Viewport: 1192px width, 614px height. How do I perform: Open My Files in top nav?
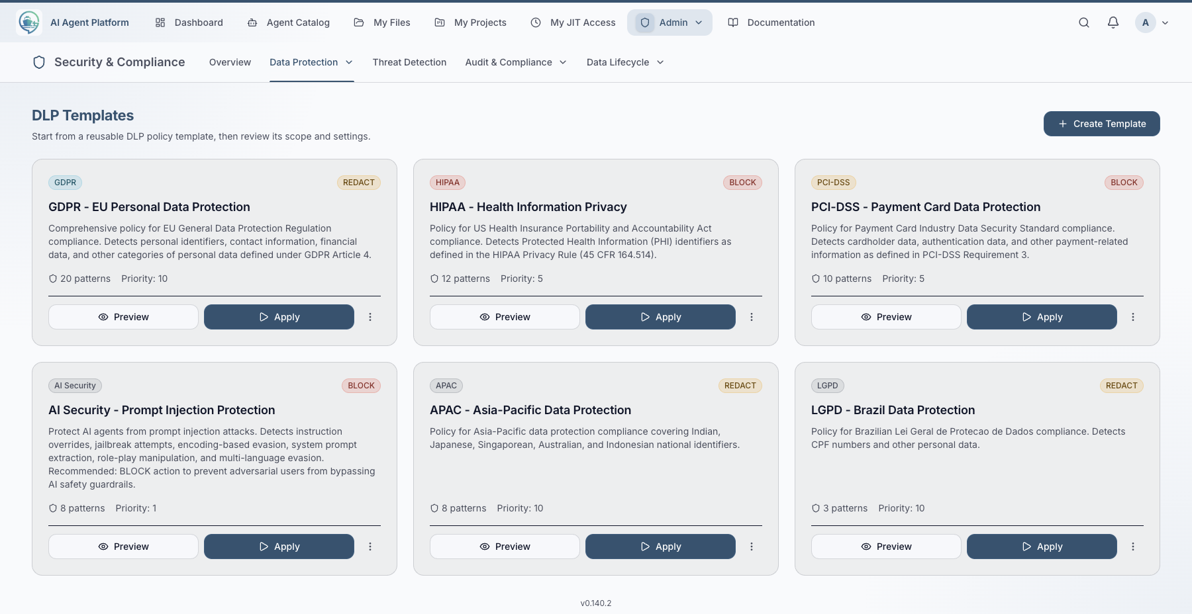point(382,22)
